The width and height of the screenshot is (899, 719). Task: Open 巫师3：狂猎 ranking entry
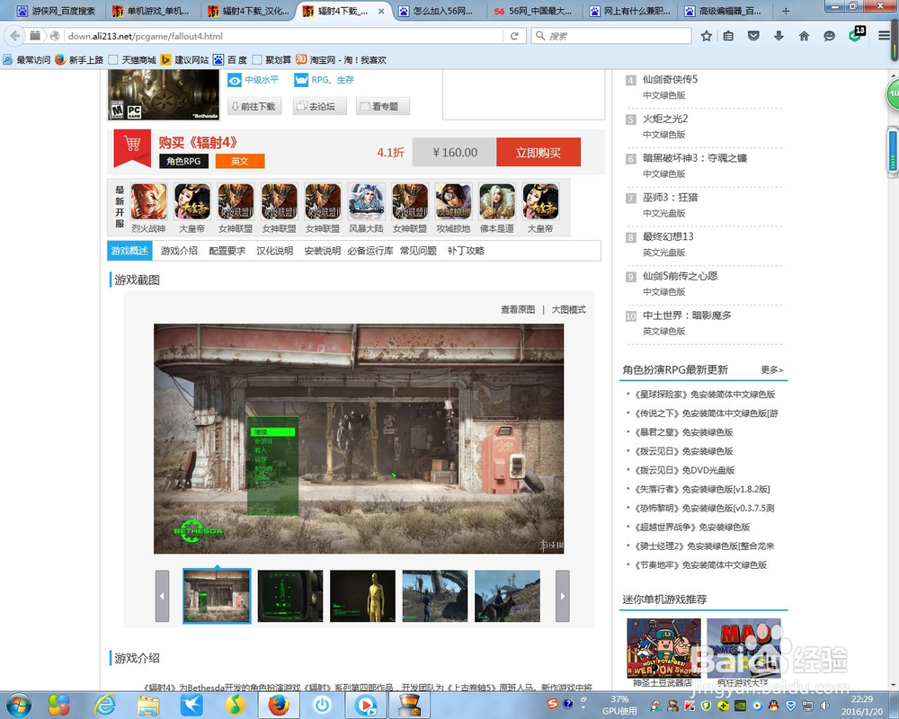point(670,197)
